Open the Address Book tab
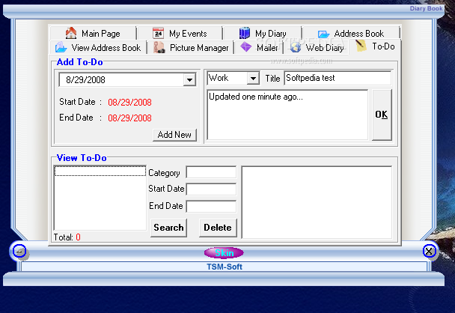This screenshot has height=313, width=455. click(x=351, y=33)
